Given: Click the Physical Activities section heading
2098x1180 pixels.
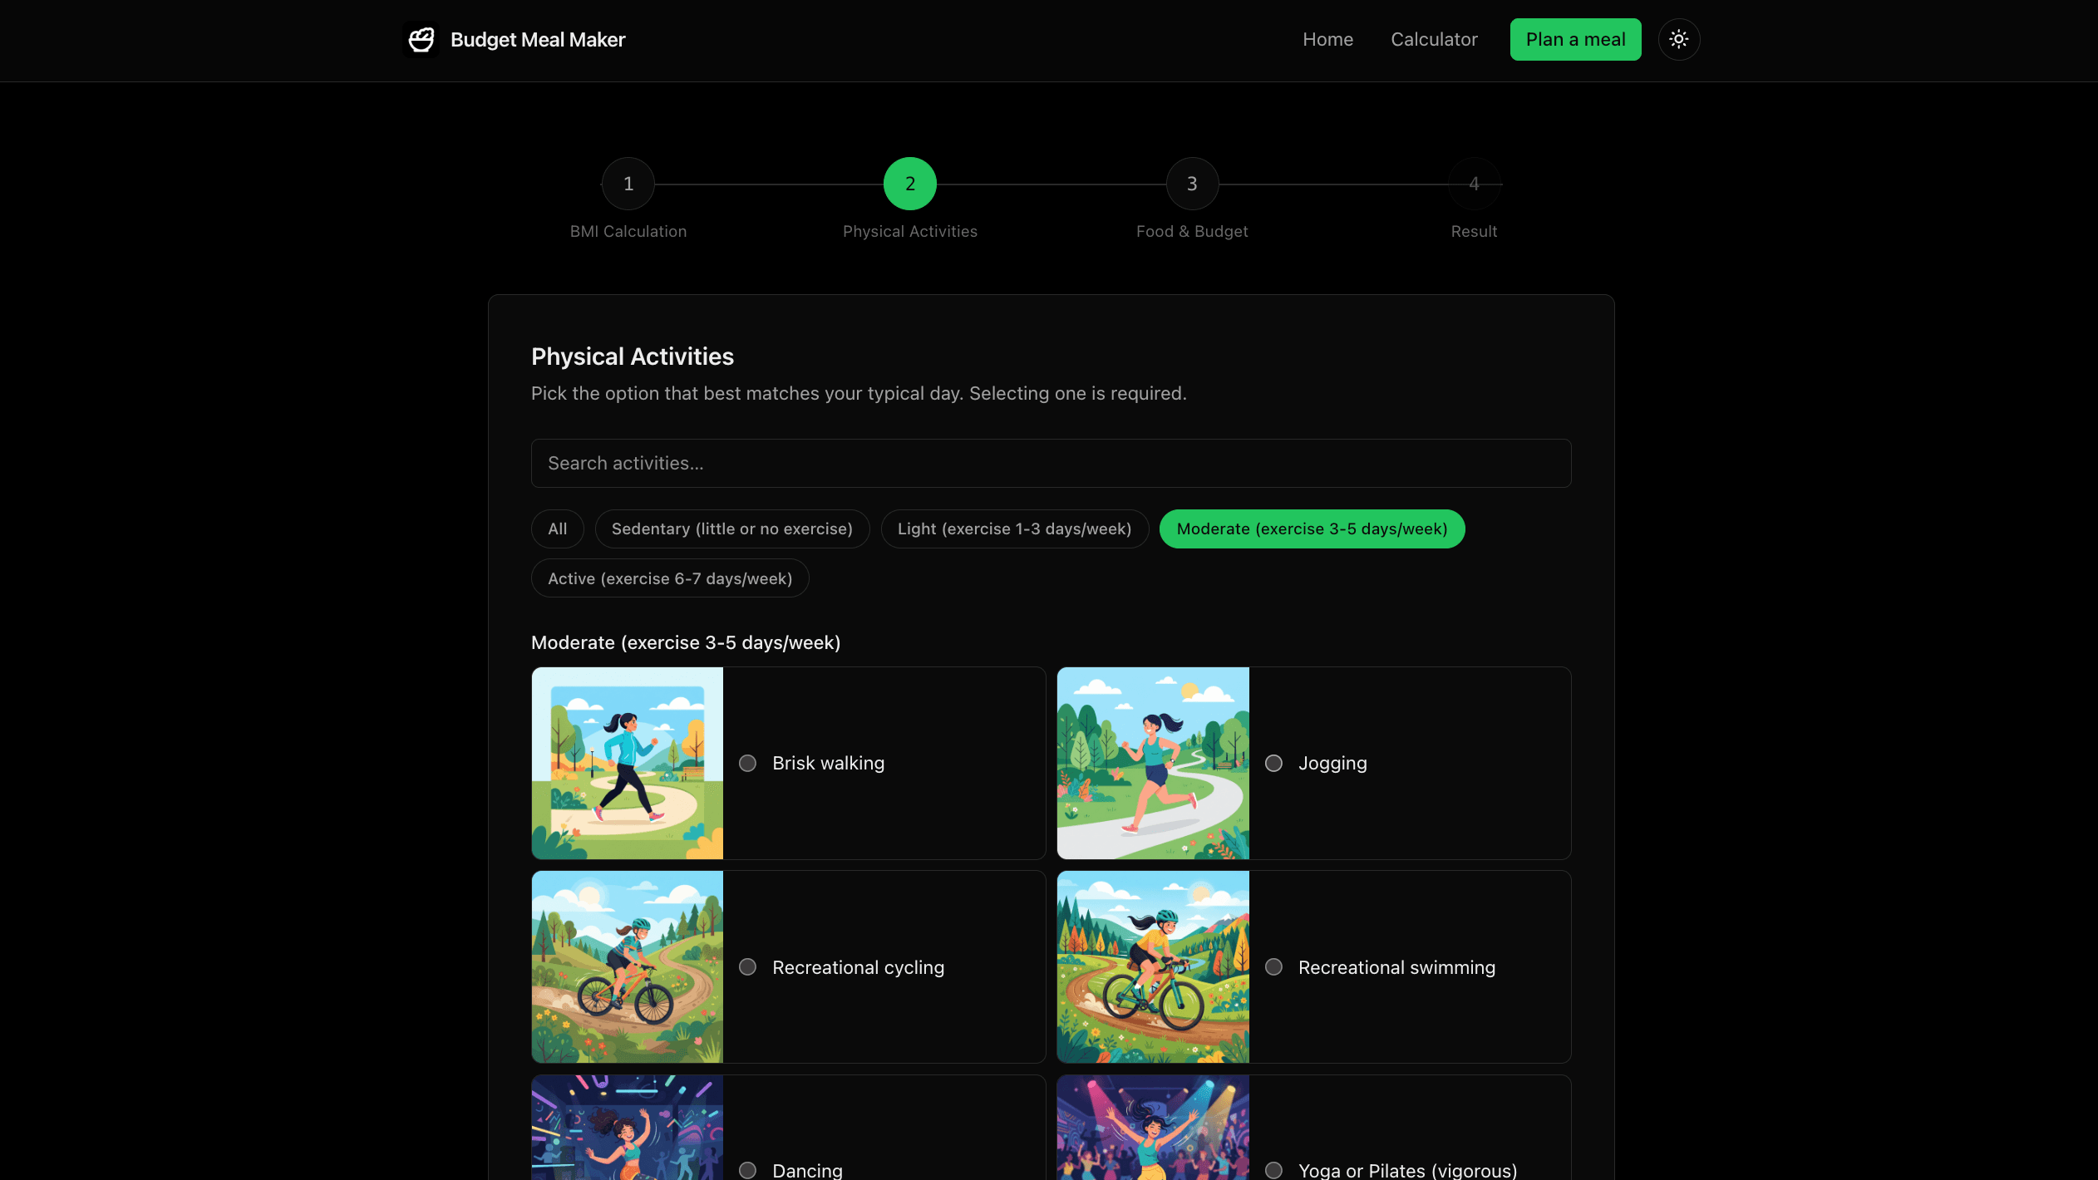Looking at the screenshot, I should coord(633,356).
